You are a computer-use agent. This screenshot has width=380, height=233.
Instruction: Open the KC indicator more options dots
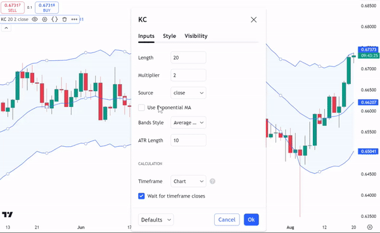point(74,19)
